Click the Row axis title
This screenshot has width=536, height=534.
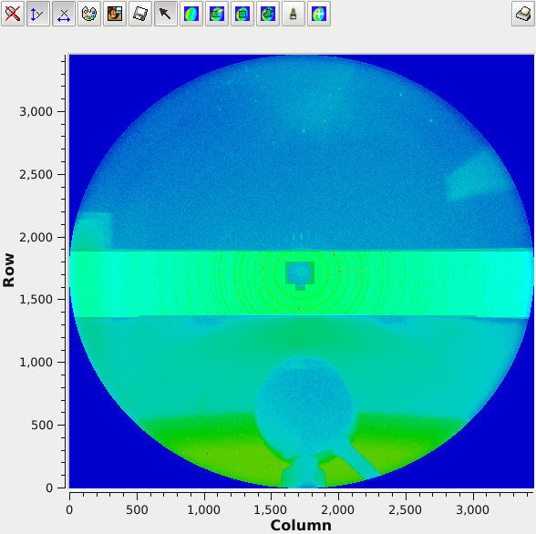(8, 270)
